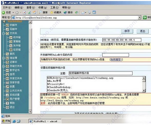This screenshot has height=125, width=151.
Task: Open the address bar dropdown arrow
Action: tap(139, 17)
